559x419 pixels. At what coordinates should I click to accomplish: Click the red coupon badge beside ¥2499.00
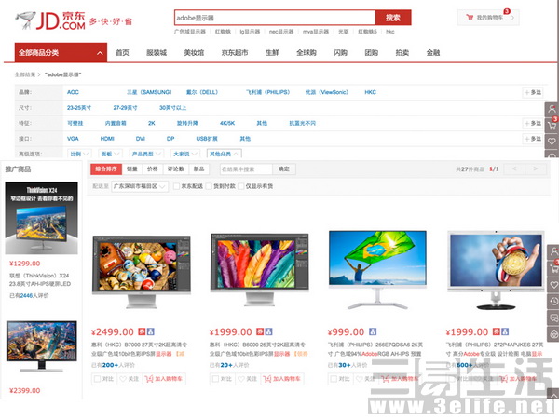pos(142,331)
